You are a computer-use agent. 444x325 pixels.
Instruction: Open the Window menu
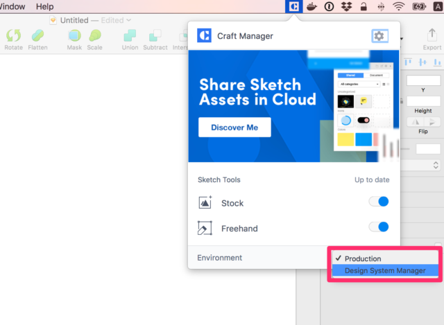[12, 6]
